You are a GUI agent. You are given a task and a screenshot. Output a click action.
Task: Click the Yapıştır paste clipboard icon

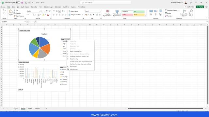click(11, 11)
